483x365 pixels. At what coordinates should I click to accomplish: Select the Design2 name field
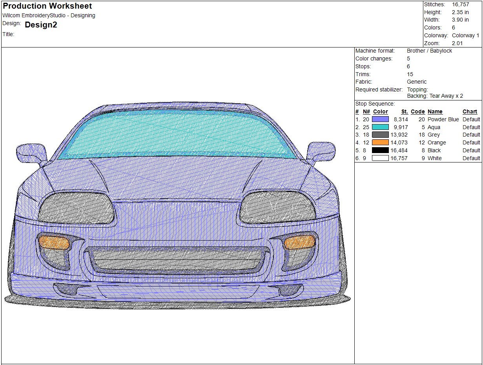(40, 24)
